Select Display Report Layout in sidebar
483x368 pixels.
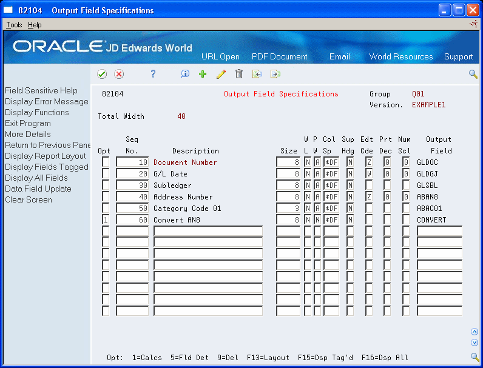click(x=46, y=156)
